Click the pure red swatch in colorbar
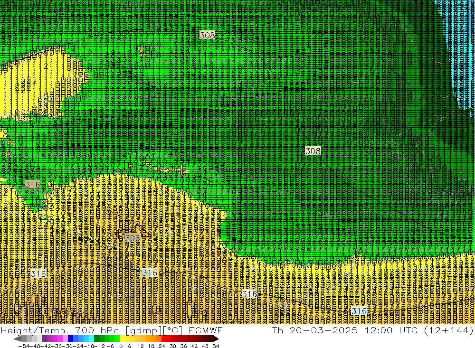The width and height of the screenshot is (475, 348). tap(164, 339)
